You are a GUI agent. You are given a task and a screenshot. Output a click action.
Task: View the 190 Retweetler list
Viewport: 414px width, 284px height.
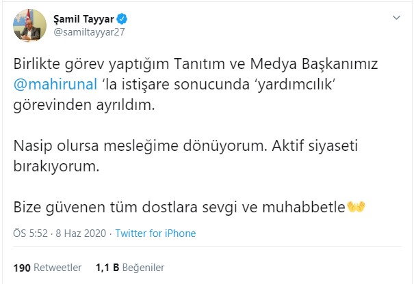[47, 267]
